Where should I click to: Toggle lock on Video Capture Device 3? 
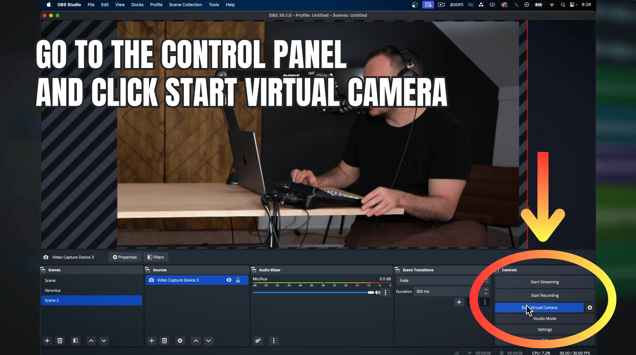(238, 280)
